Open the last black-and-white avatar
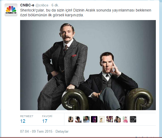 [133, 119]
